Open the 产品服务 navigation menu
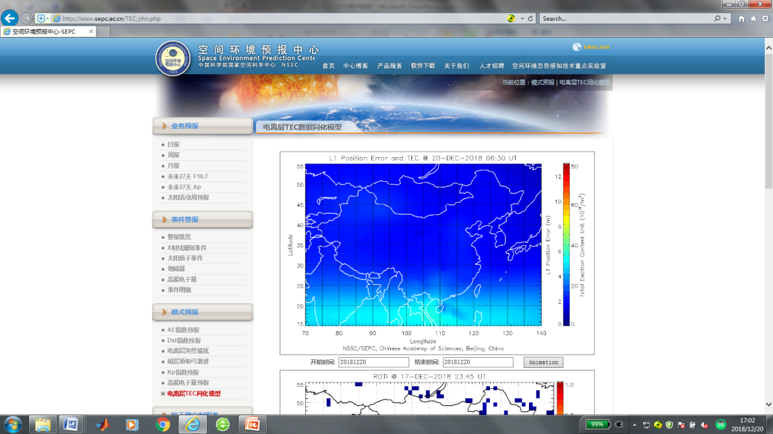 click(x=390, y=66)
